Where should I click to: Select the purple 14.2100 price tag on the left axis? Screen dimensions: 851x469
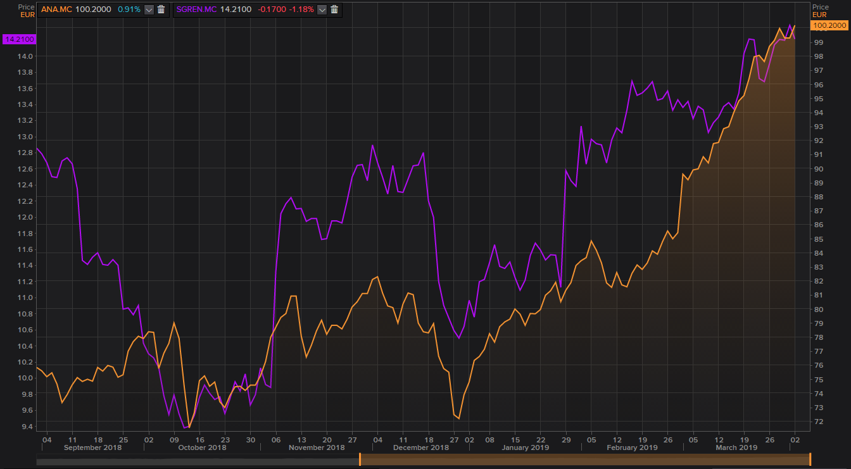coord(20,39)
